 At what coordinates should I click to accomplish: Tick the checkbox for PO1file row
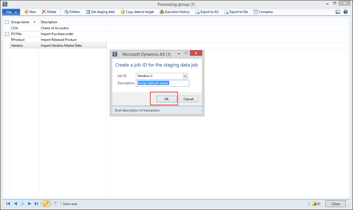pyautogui.click(x=7, y=34)
